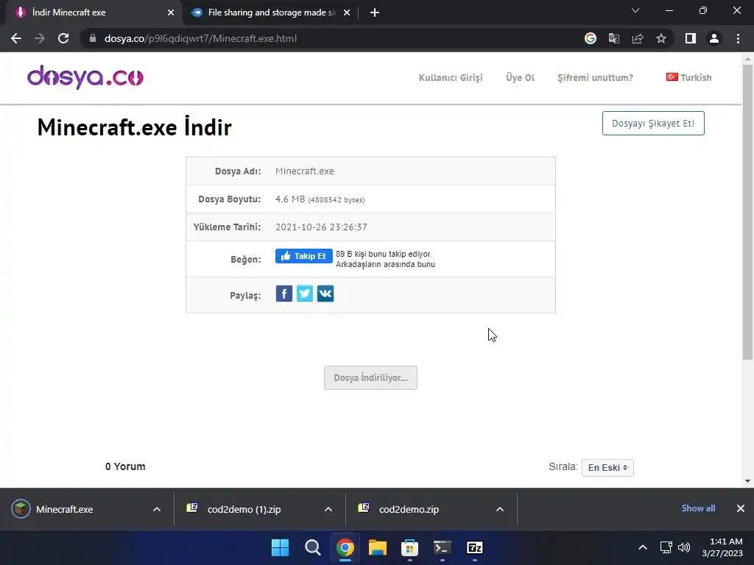Image resolution: width=754 pixels, height=565 pixels.
Task: Share the file on Twitter icon
Action: [x=304, y=294]
